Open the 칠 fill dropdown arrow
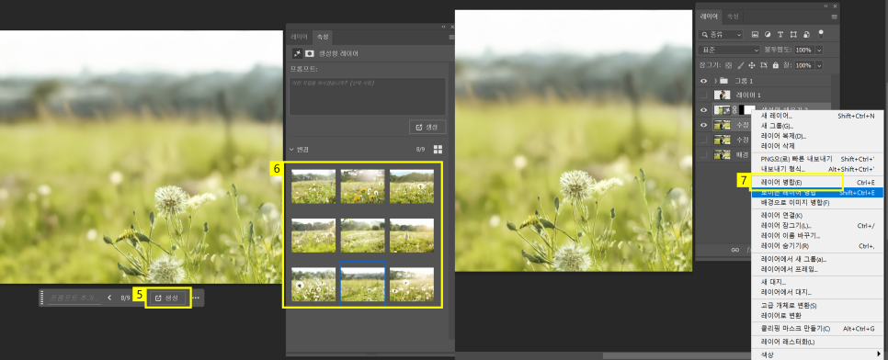This screenshot has width=888, height=360. (818, 65)
